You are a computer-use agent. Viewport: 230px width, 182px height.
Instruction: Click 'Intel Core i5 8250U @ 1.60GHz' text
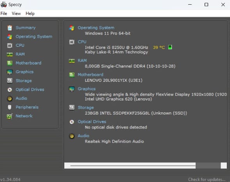point(116,48)
